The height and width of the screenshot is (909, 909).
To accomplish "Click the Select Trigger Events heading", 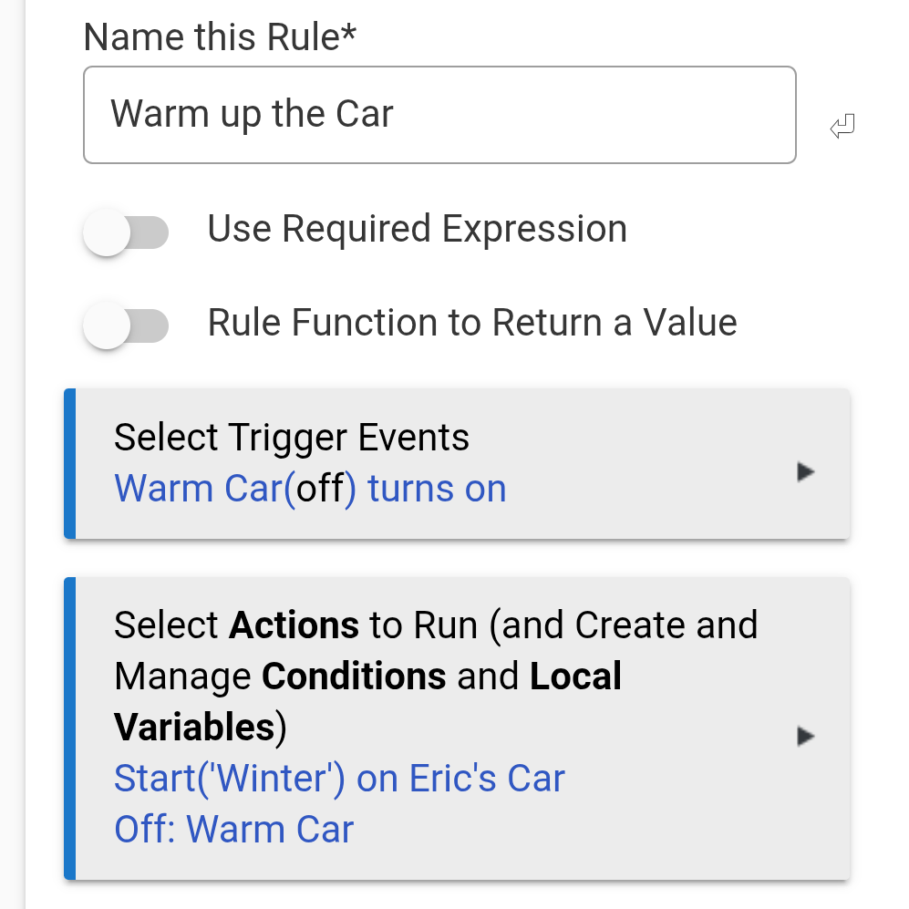I will tap(292, 438).
